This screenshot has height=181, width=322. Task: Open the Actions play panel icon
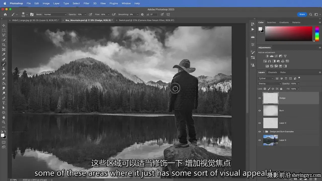253,29
